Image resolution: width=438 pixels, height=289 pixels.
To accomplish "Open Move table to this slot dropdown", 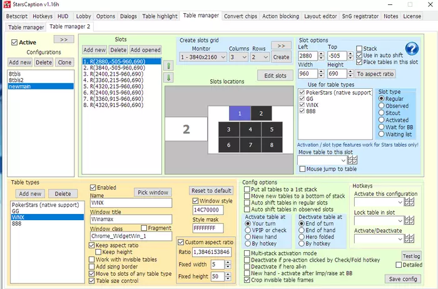I will [322, 161].
